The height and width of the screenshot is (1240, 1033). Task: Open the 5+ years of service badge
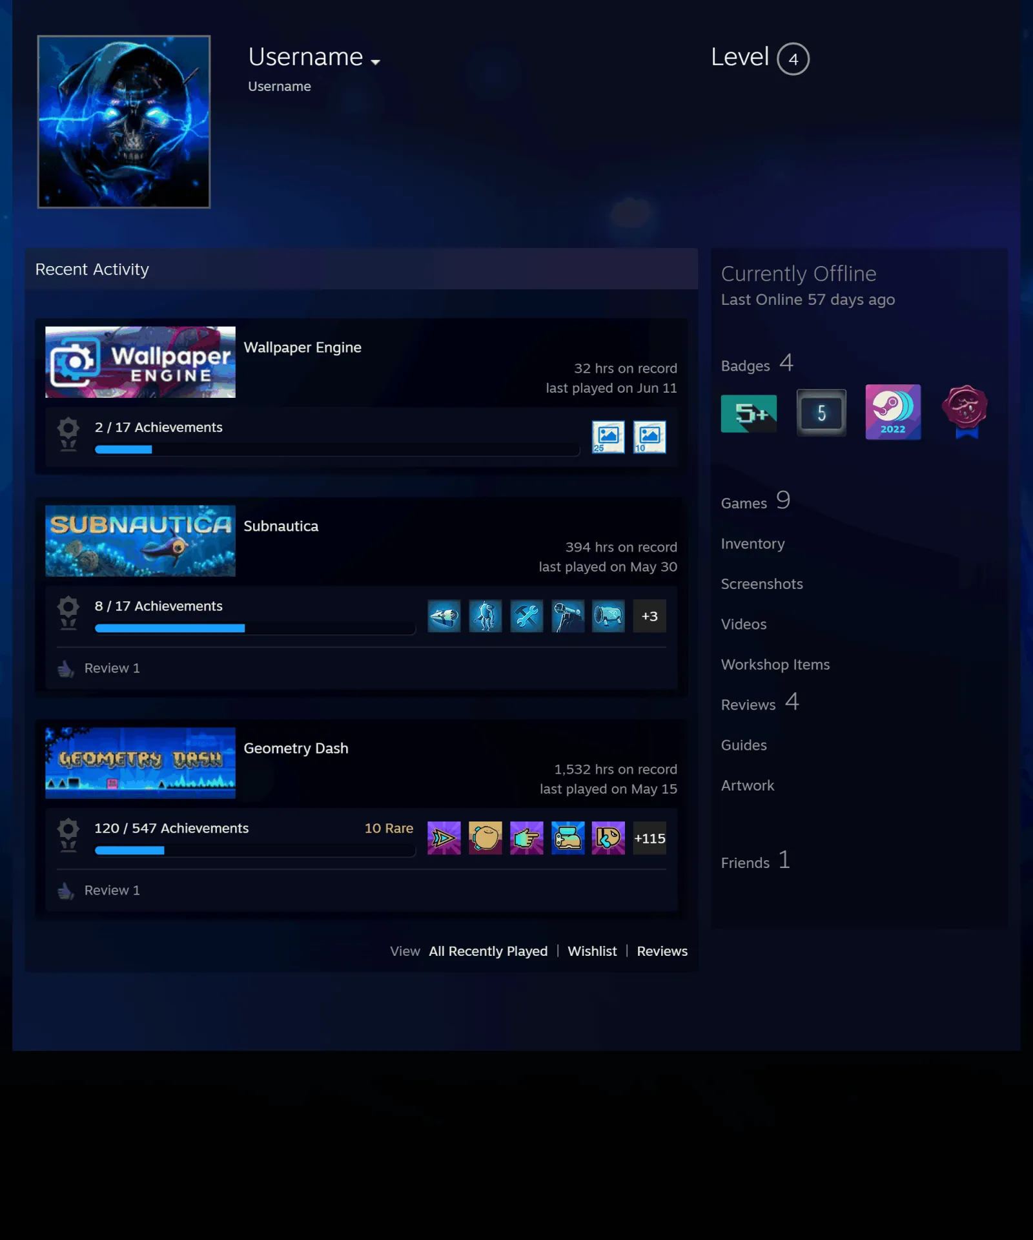click(749, 413)
